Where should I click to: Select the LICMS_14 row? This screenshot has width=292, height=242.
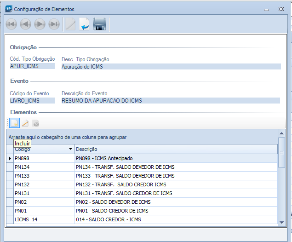(44, 219)
